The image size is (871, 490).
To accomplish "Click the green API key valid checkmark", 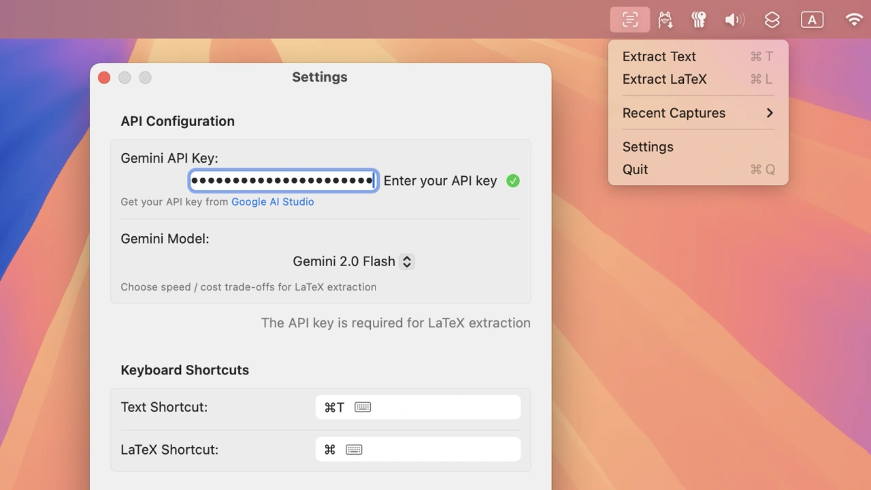I will (x=513, y=181).
